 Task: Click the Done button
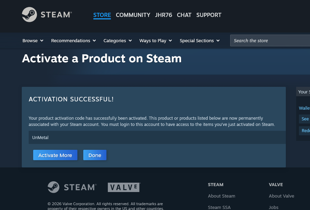[x=95, y=155]
